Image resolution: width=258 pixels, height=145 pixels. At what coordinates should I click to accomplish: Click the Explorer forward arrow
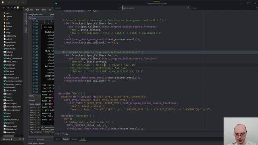point(8,8)
